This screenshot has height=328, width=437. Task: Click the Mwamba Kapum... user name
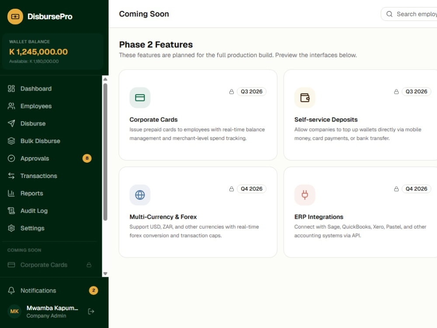[x=52, y=308]
